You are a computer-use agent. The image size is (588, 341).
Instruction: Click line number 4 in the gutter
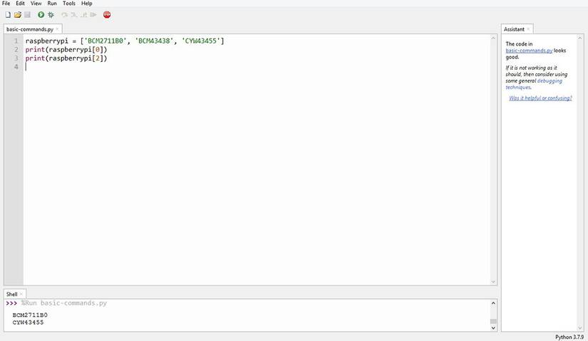(x=16, y=67)
